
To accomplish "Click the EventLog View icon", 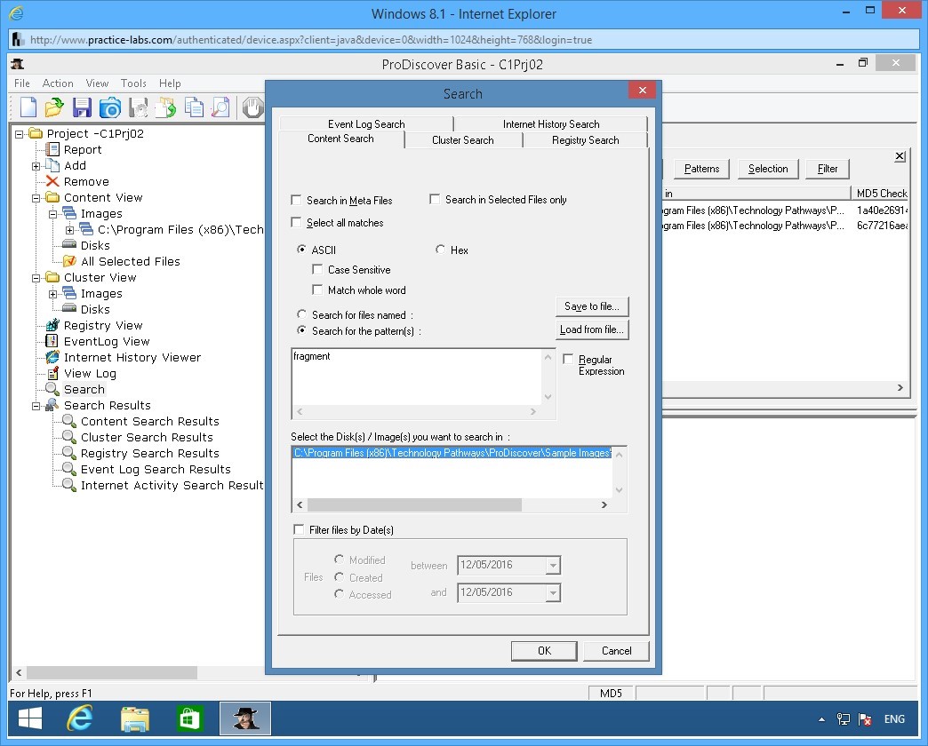I will pos(52,341).
